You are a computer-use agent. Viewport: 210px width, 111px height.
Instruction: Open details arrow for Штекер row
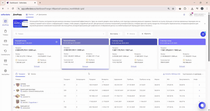(199, 85)
